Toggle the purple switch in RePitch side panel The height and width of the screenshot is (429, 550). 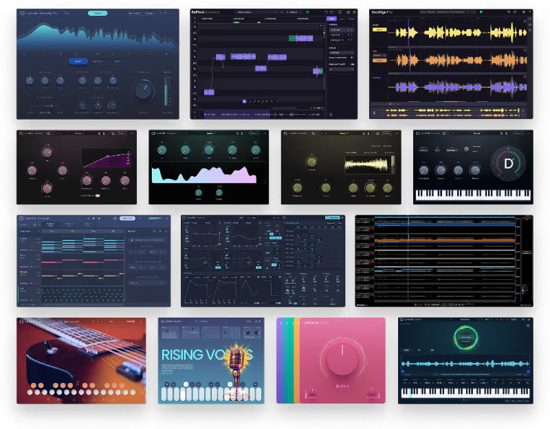[352, 65]
